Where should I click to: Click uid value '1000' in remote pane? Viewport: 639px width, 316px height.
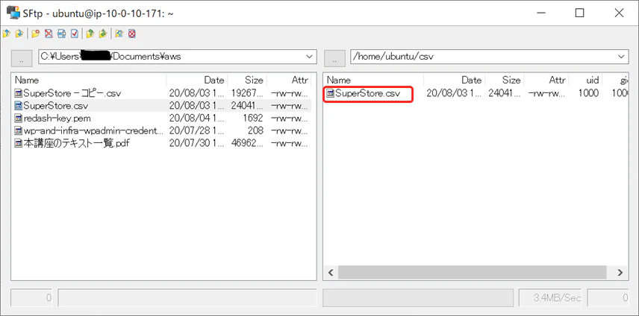click(x=588, y=93)
